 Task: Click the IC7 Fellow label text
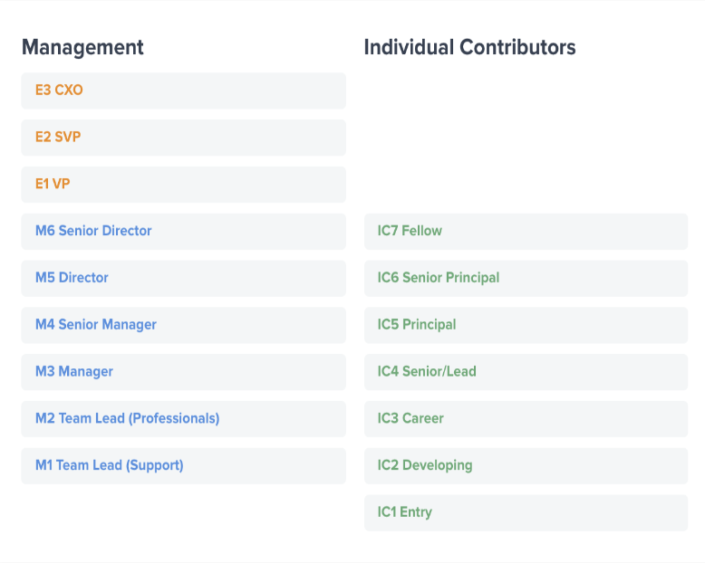coord(410,232)
